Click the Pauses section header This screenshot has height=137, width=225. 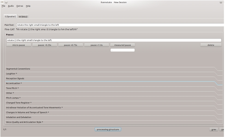click(10, 35)
